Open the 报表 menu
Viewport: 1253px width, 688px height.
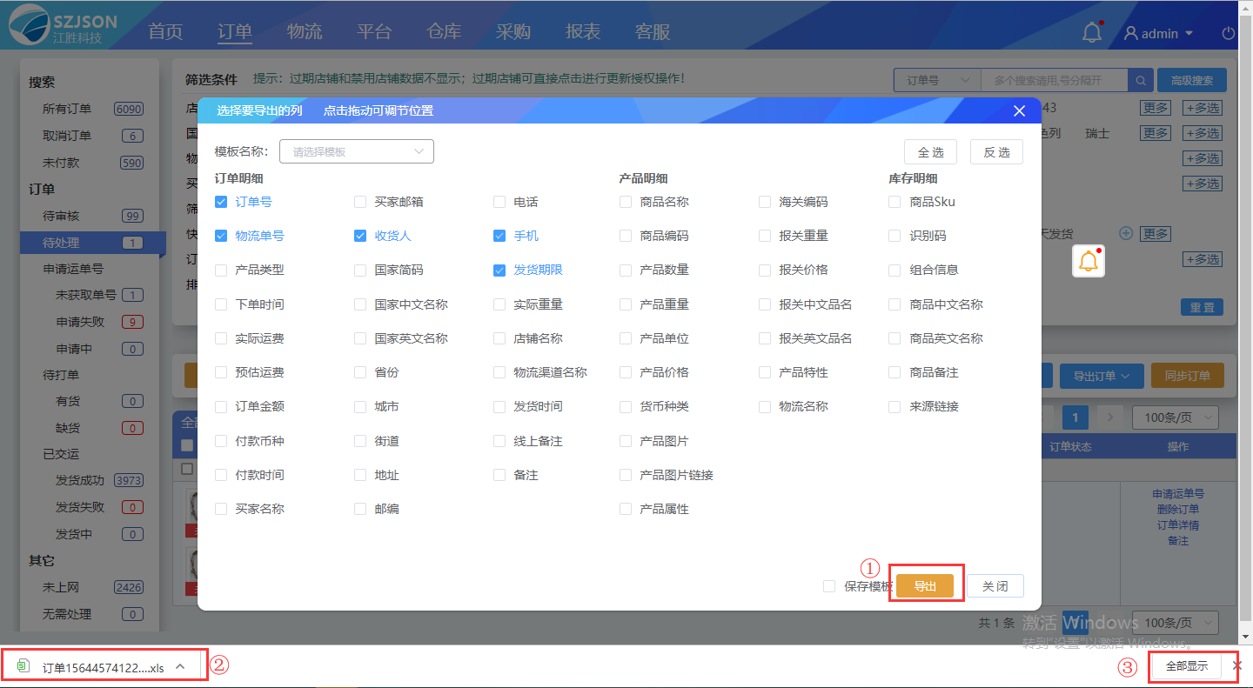(583, 31)
